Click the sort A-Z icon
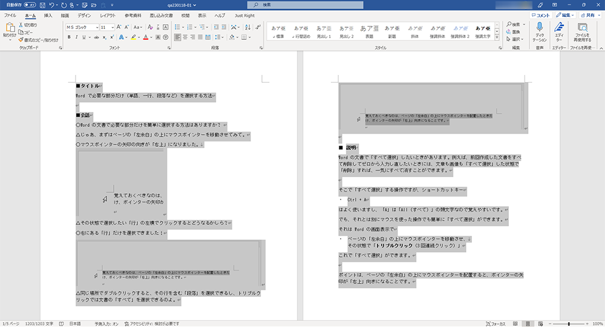This screenshot has width=605, height=327. point(247,27)
